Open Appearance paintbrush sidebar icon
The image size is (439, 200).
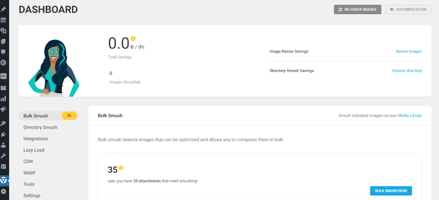pyautogui.click(x=3, y=123)
